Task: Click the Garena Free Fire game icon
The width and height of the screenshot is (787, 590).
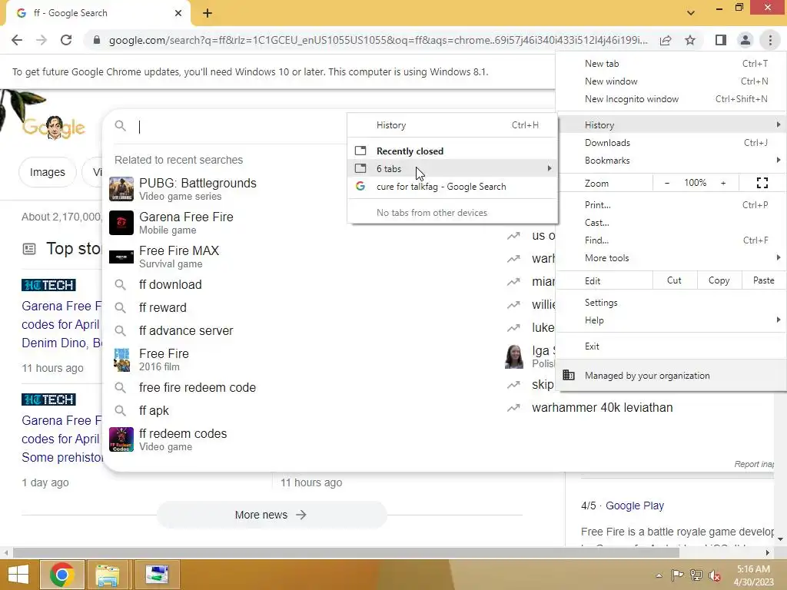Action: (121, 223)
